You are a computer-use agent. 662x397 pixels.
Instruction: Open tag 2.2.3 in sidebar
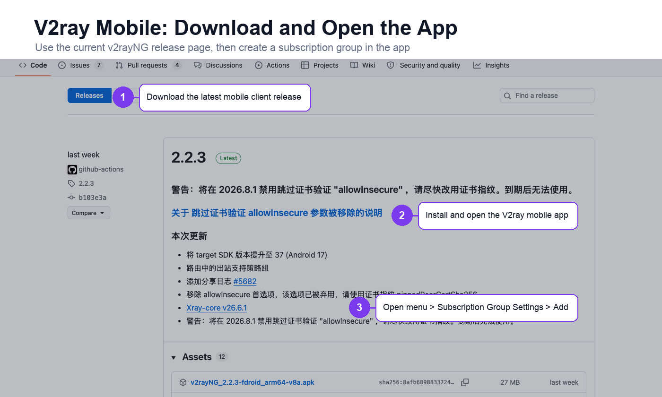coord(86,183)
